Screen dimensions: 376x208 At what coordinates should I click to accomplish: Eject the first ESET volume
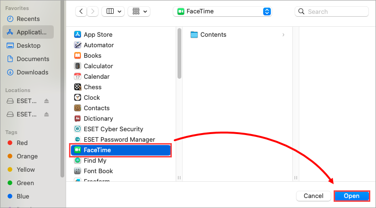[47, 101]
